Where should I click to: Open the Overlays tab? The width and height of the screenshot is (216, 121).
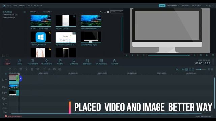pyautogui.click(x=74, y=62)
